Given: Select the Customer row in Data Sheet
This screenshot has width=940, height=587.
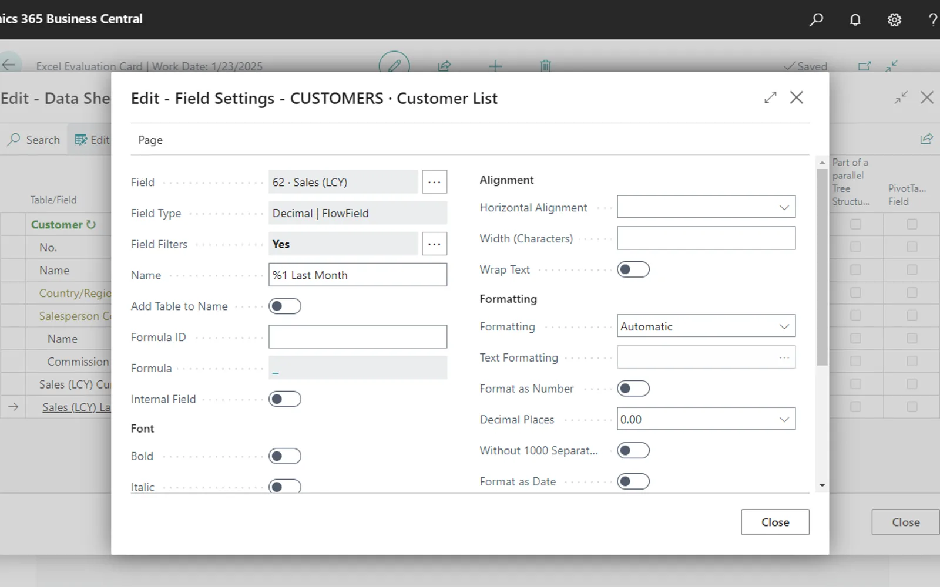Looking at the screenshot, I should 56,224.
